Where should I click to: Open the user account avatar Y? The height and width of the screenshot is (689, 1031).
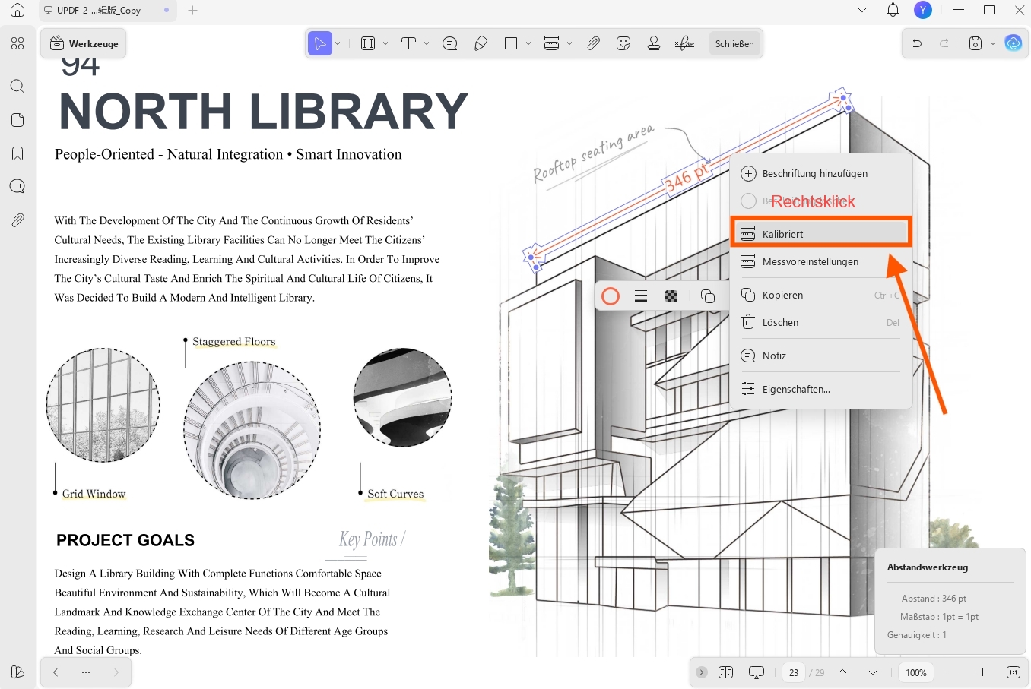pyautogui.click(x=923, y=10)
